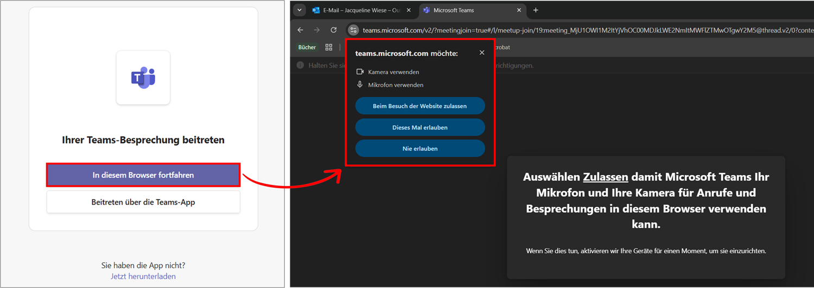814x288 pixels.
Task: Open a new browser tab
Action: (x=536, y=10)
